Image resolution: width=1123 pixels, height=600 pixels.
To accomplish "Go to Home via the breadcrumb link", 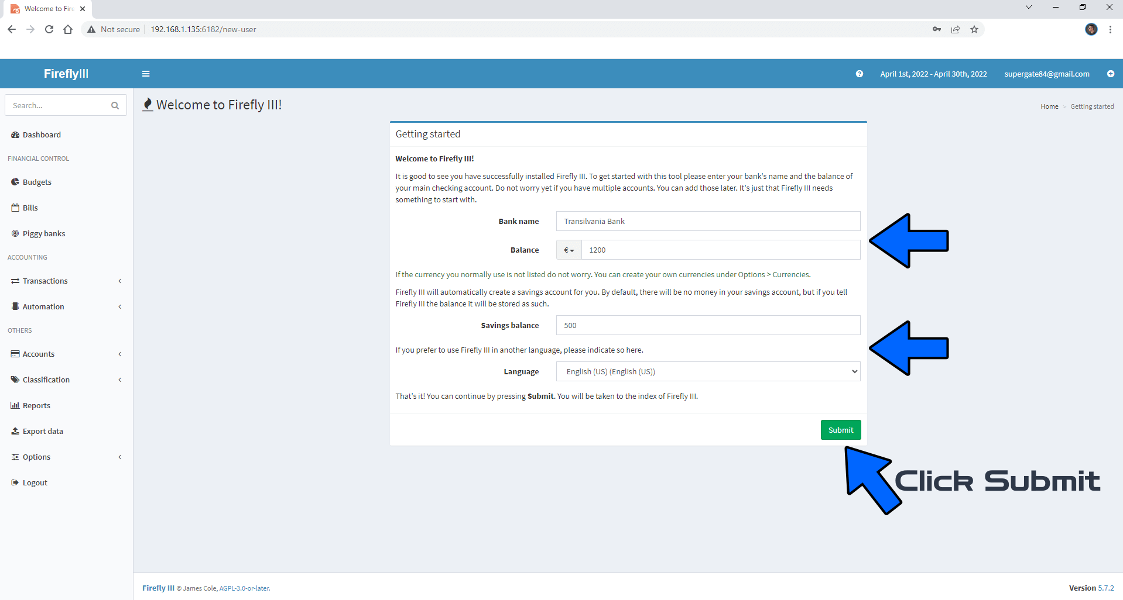I will pos(1049,106).
